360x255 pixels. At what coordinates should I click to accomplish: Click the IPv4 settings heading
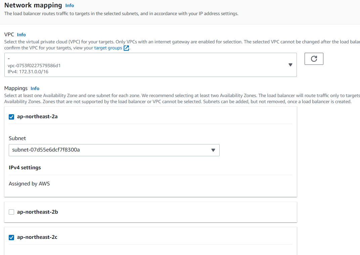tap(25, 167)
